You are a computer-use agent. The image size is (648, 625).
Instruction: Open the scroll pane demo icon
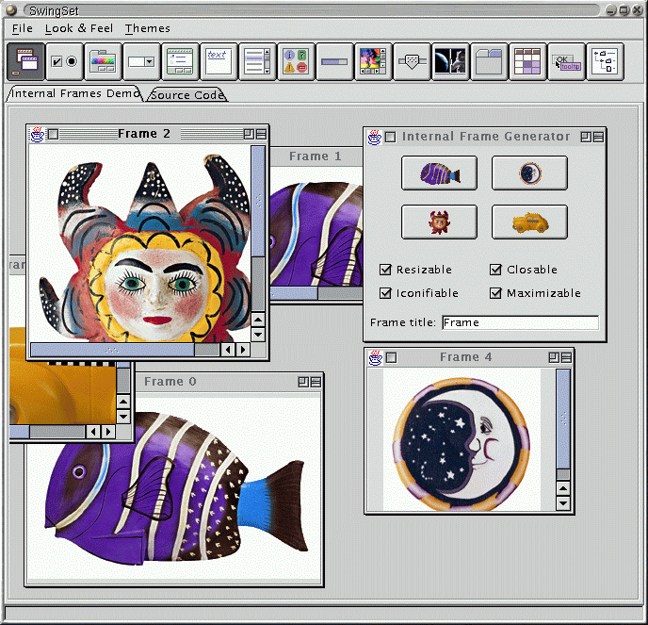pyautogui.click(x=373, y=61)
